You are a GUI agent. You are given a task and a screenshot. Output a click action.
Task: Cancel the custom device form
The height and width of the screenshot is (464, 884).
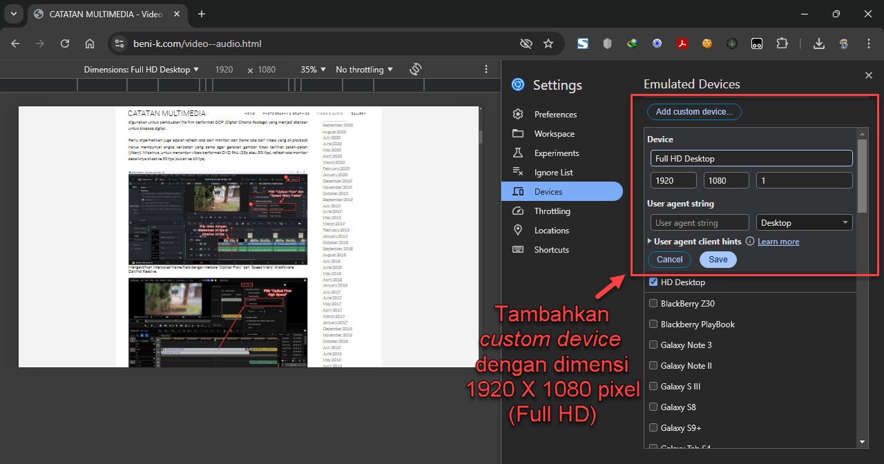670,260
